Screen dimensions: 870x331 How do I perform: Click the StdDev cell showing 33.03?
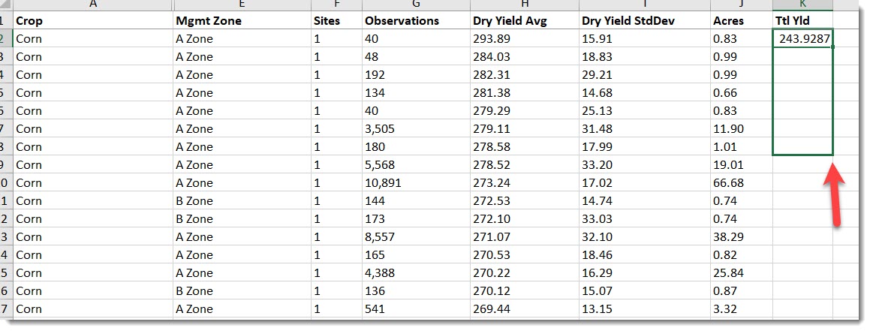[x=643, y=219]
